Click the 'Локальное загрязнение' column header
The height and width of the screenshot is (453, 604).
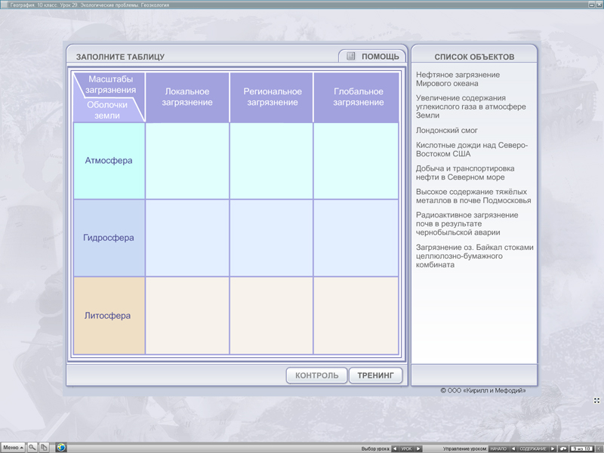pyautogui.click(x=187, y=97)
